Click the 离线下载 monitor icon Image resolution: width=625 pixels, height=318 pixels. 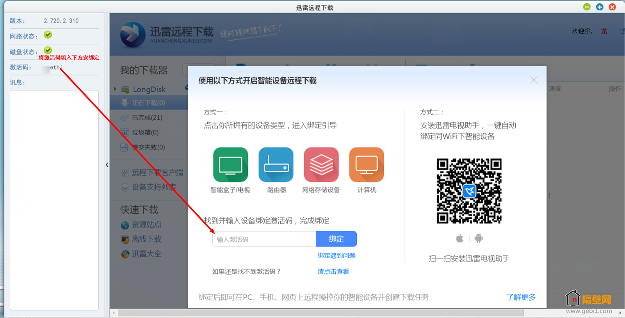coord(125,239)
